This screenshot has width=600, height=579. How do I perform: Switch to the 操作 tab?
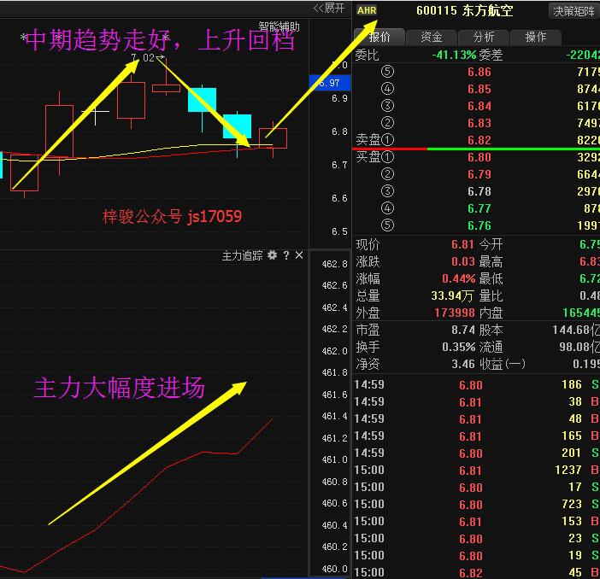[536, 37]
